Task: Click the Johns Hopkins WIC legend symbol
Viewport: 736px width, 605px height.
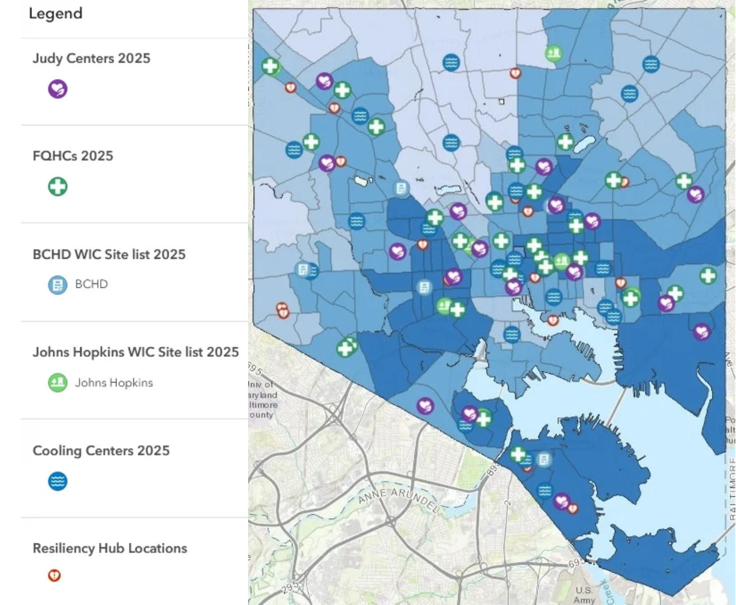Action: tap(58, 383)
